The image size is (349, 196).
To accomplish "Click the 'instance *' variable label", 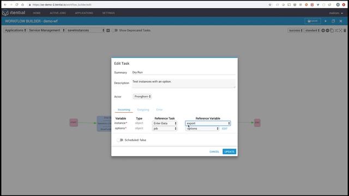I will pos(121,123).
